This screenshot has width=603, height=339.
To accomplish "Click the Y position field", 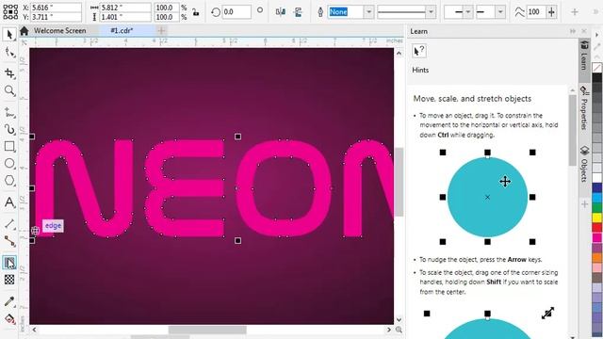I will [x=56, y=17].
